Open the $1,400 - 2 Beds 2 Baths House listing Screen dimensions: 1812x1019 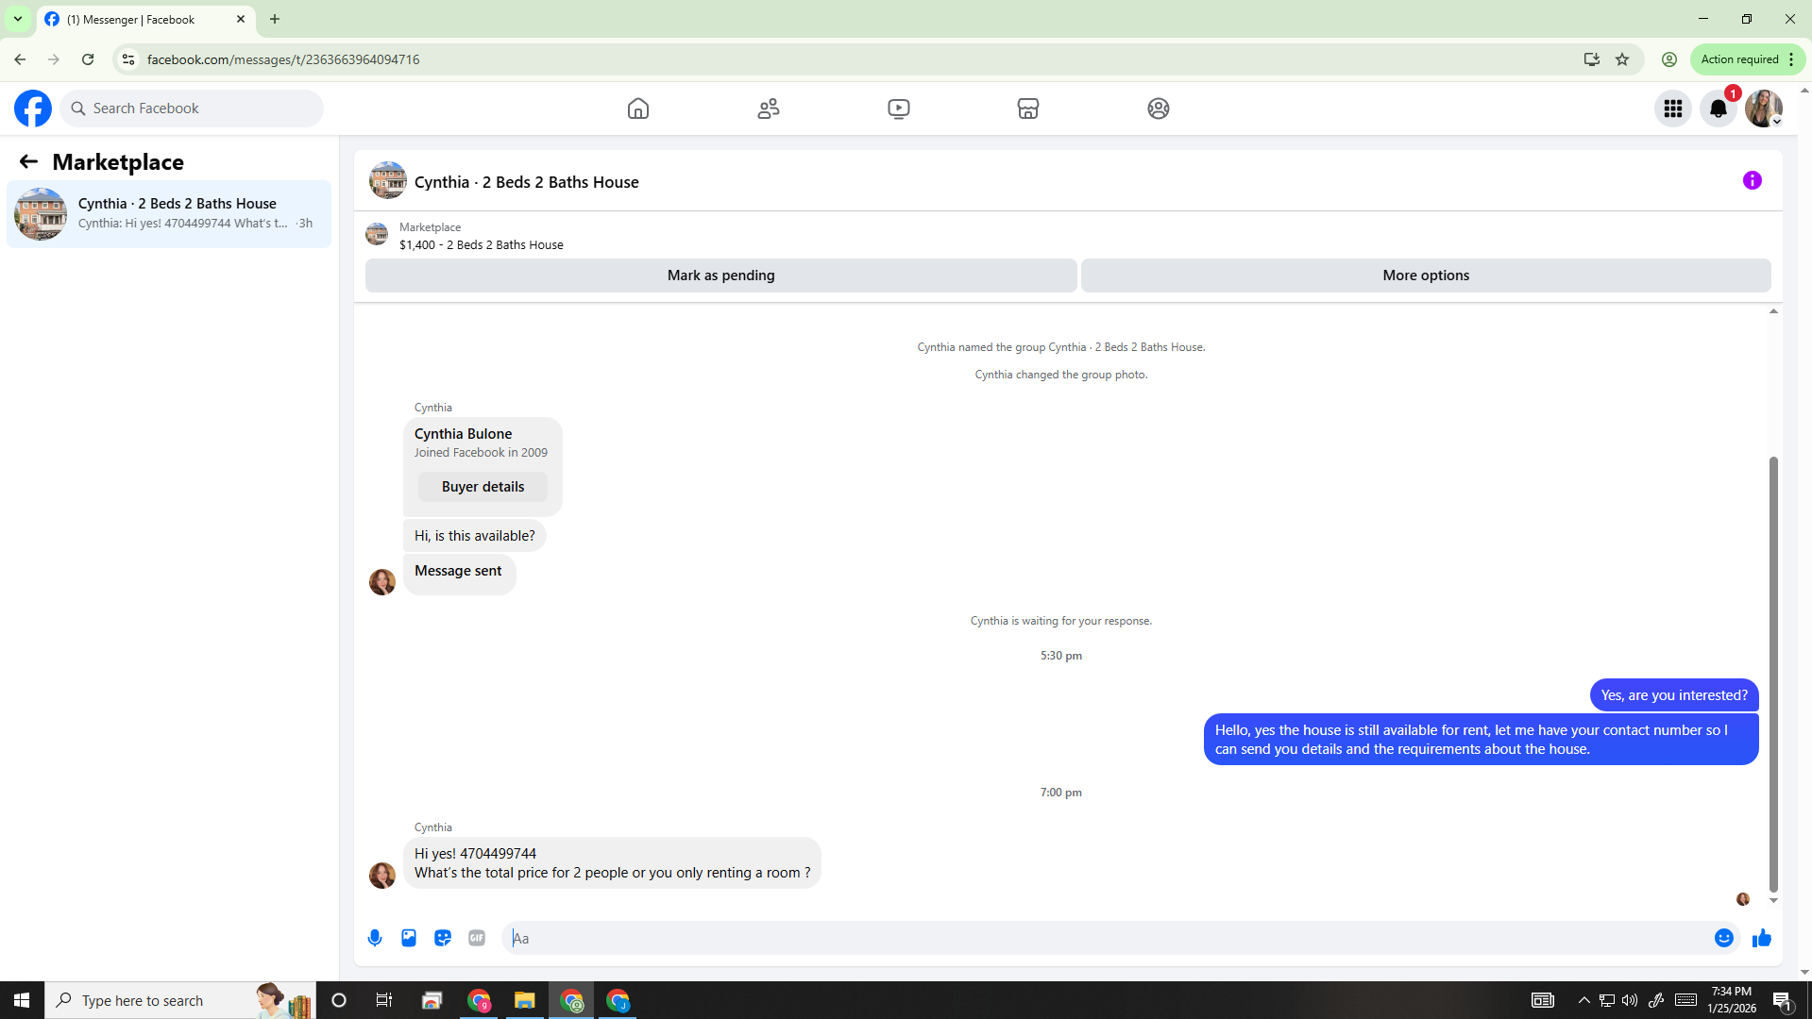pos(482,244)
